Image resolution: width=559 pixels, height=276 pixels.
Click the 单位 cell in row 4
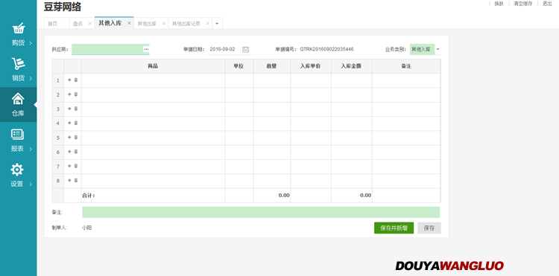(x=239, y=123)
